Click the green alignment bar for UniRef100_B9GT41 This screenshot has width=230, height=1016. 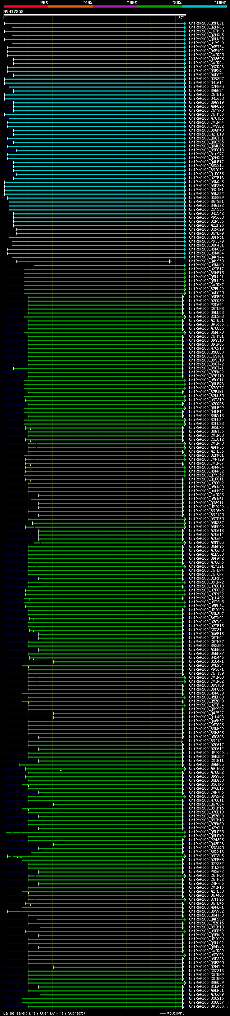coord(99,368)
